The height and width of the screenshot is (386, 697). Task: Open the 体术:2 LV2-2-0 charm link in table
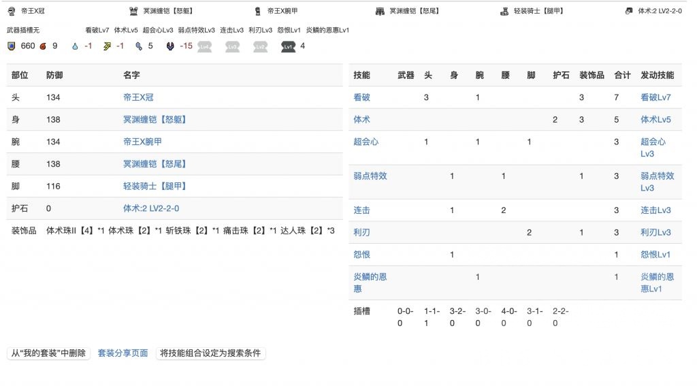tap(150, 208)
